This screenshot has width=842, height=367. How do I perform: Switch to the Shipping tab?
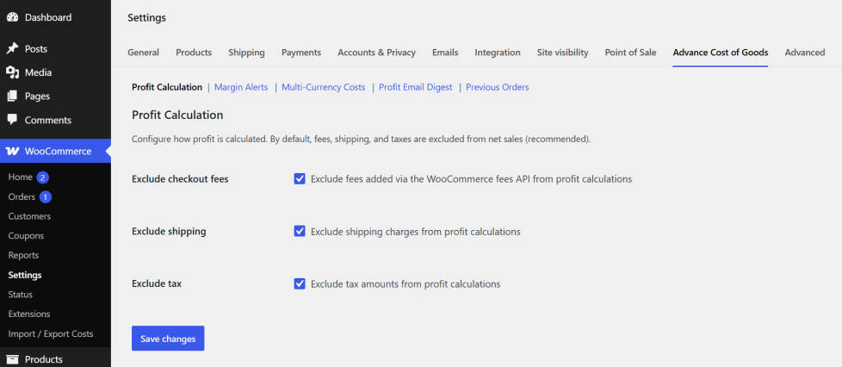tap(246, 53)
